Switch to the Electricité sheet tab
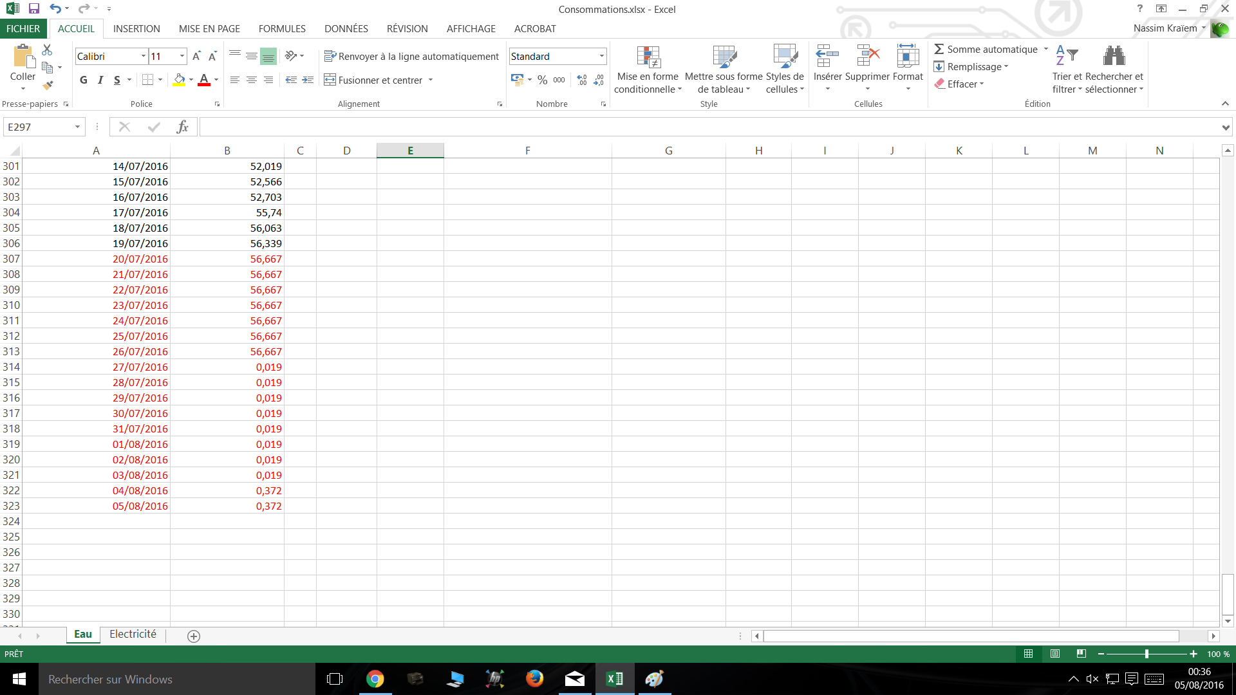This screenshot has width=1236, height=695. point(133,634)
